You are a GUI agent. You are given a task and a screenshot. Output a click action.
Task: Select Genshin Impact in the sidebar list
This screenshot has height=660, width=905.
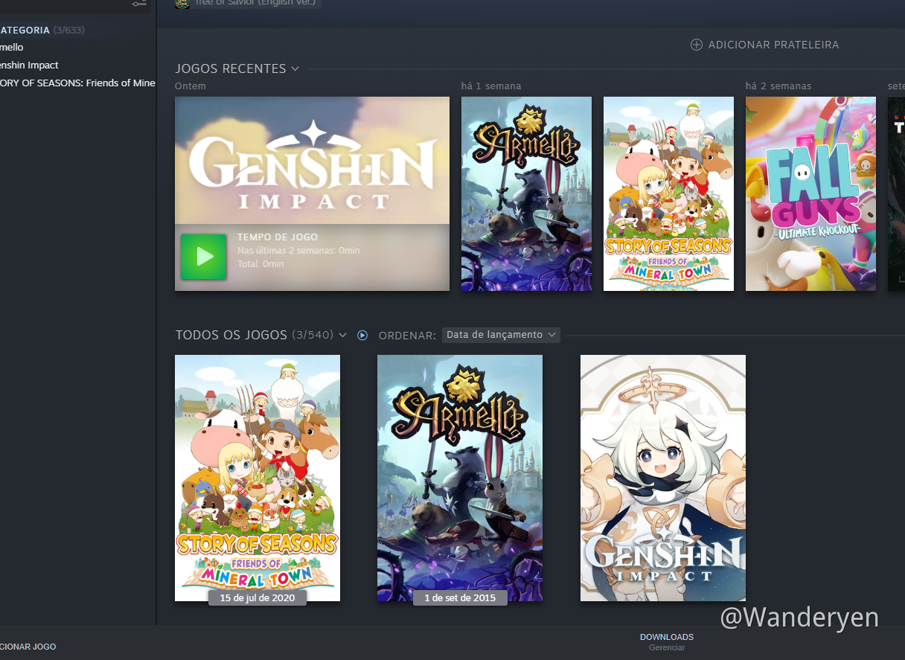pos(30,65)
